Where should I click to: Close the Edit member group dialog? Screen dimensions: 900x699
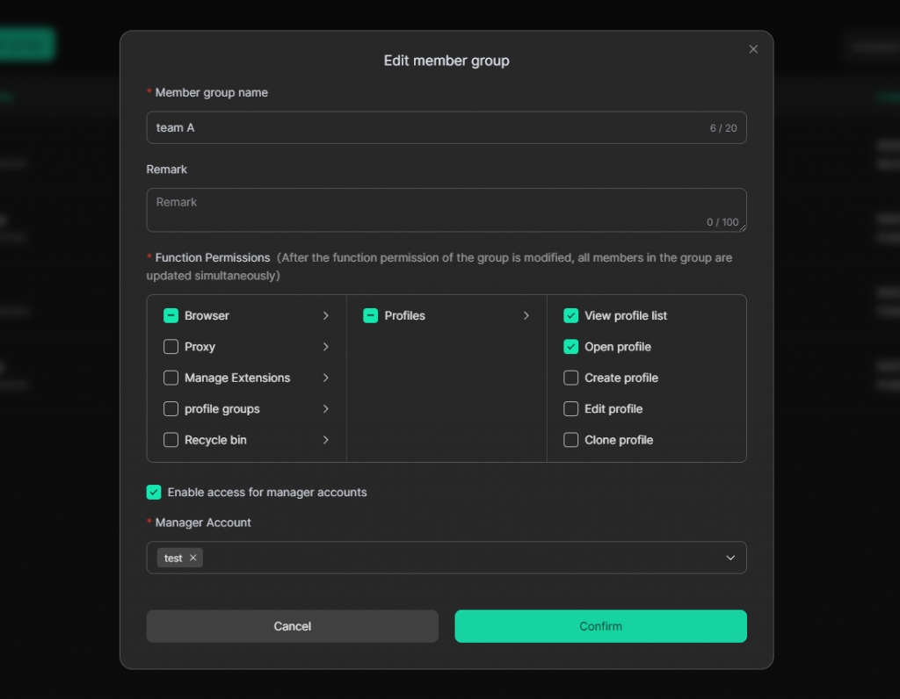[753, 49]
